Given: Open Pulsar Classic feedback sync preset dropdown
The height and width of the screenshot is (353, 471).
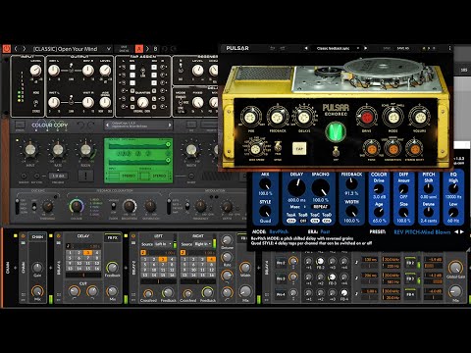Looking at the screenshot, I should pyautogui.click(x=336, y=48).
